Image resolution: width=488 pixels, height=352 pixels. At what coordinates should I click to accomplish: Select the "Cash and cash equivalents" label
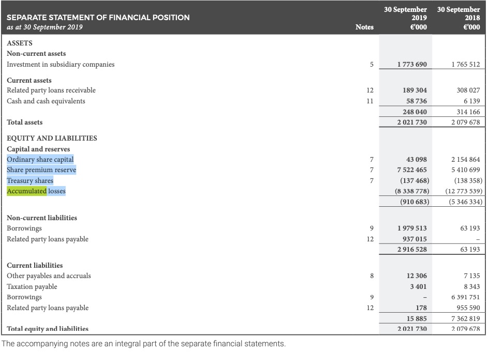[x=46, y=101]
